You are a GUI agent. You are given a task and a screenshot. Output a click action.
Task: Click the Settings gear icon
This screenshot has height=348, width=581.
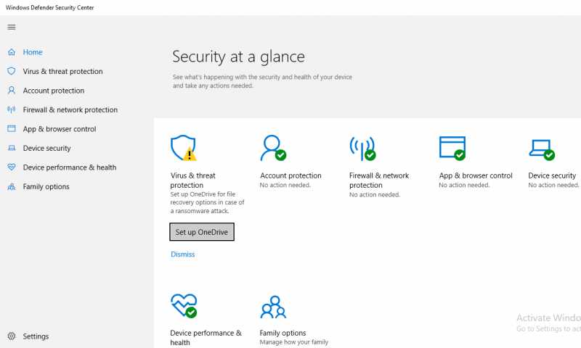coord(12,336)
